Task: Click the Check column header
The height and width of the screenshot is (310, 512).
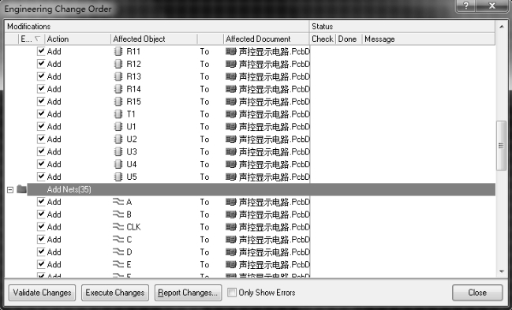Action: coord(323,39)
